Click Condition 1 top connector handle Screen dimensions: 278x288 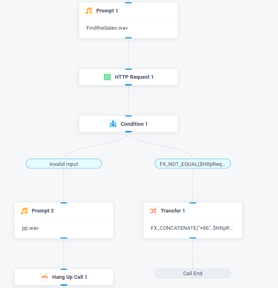(x=128, y=116)
